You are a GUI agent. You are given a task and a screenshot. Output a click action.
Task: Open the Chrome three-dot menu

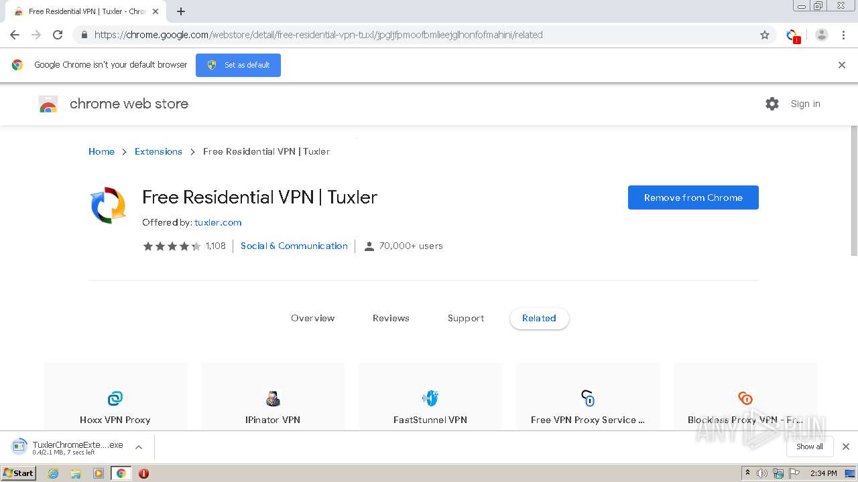point(843,35)
